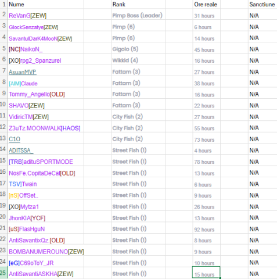Select the Rank header cell
The width and height of the screenshot is (277, 279).
(138, 4)
